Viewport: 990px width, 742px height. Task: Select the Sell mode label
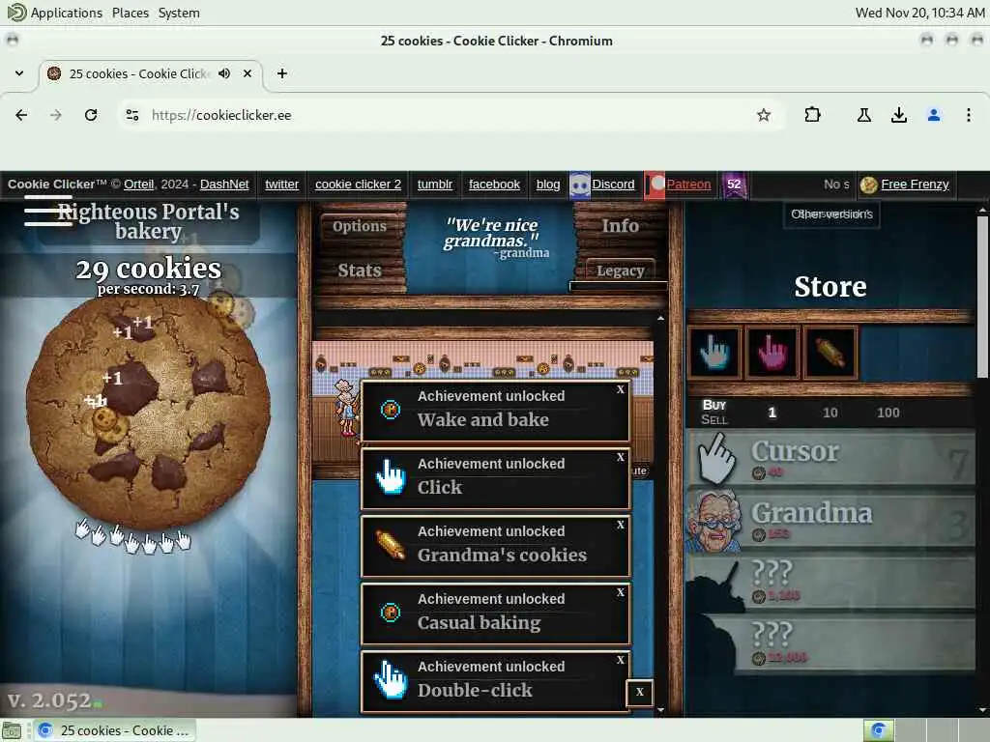714,420
